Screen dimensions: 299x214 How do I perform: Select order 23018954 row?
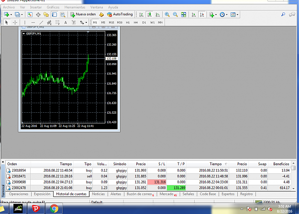pos(148,171)
